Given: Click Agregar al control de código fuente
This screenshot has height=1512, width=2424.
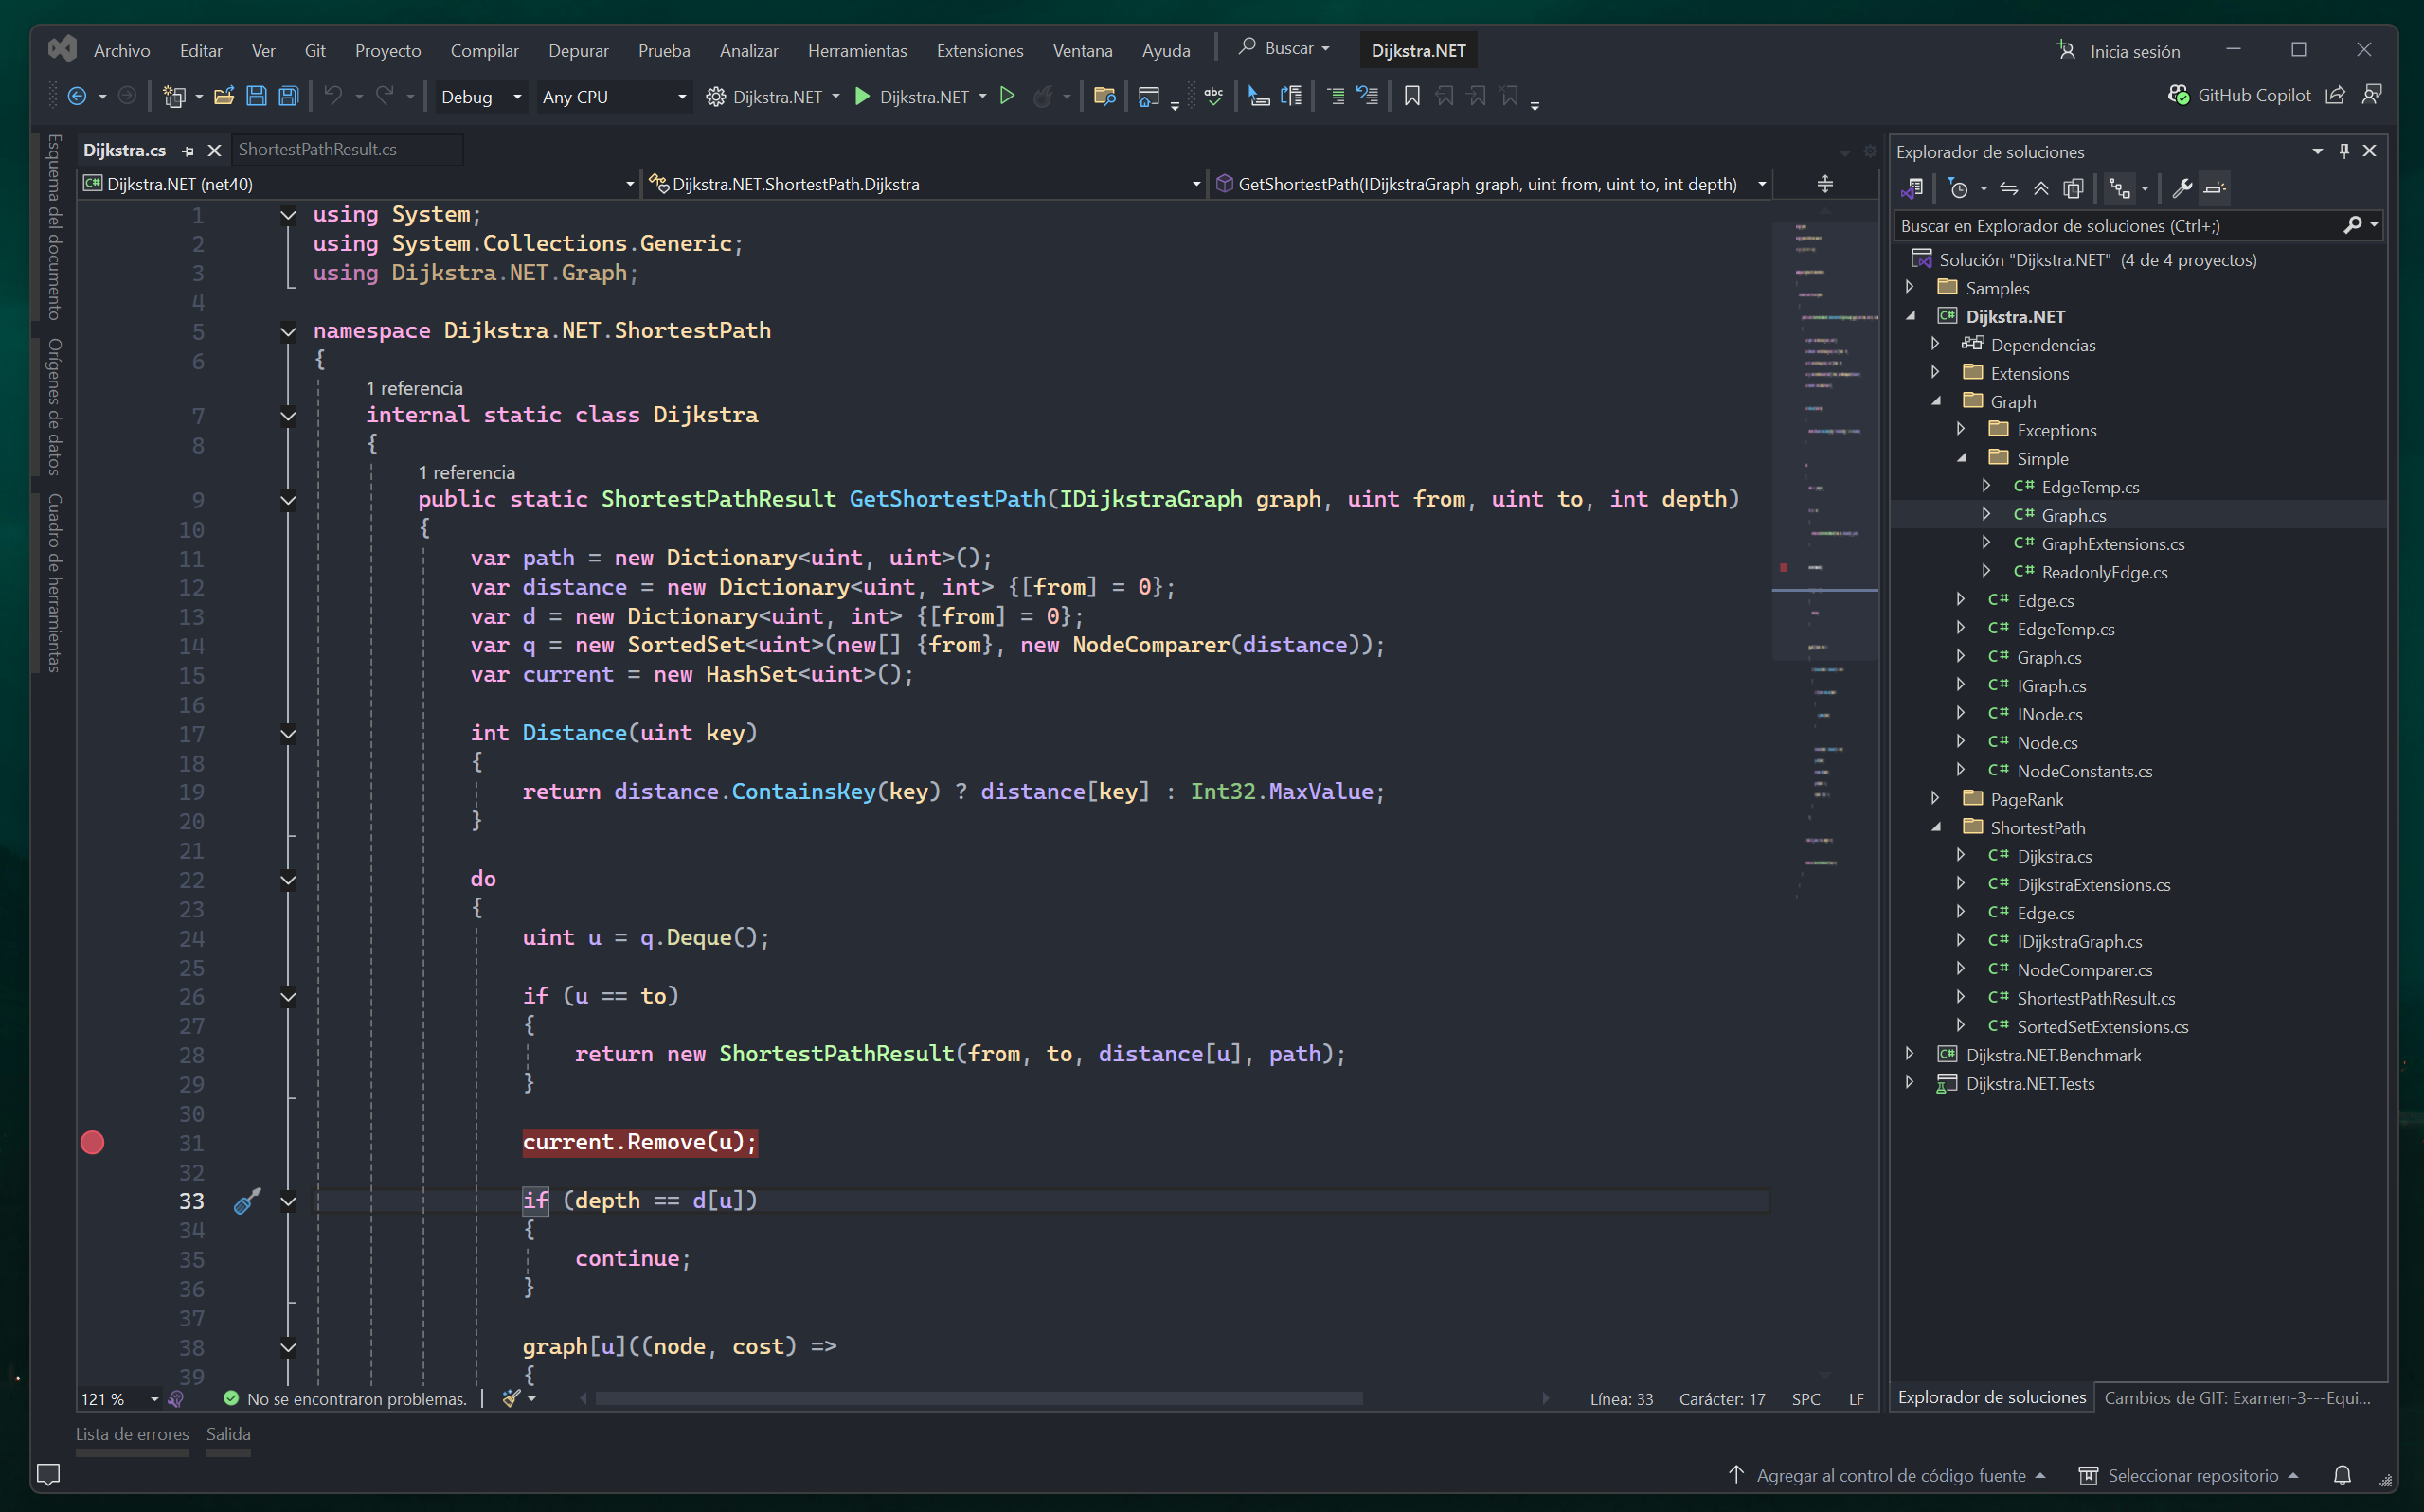Looking at the screenshot, I should pyautogui.click(x=1890, y=1475).
